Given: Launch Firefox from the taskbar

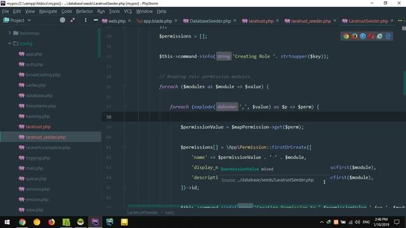Looking at the screenshot, I should (51, 222).
